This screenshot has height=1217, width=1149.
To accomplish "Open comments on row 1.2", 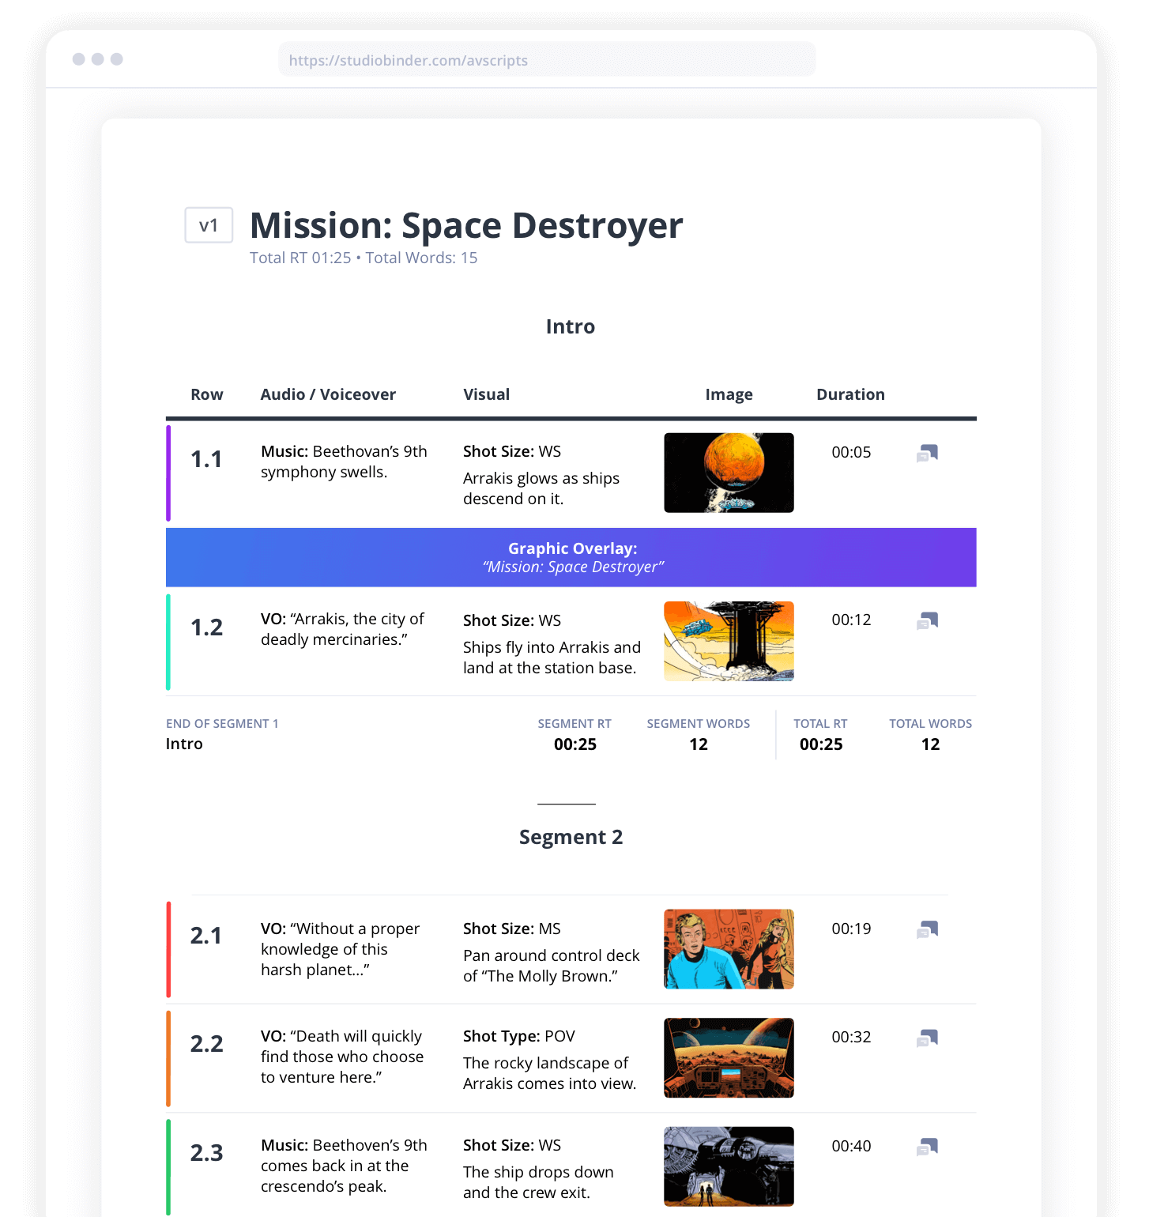I will click(928, 621).
